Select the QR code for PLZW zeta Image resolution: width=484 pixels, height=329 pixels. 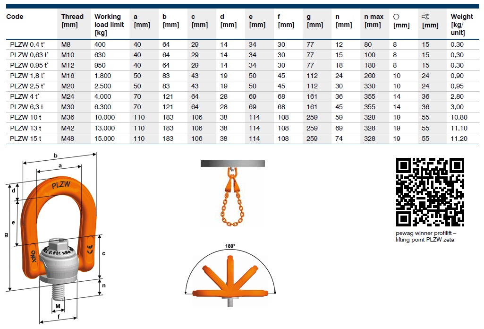(x=430, y=192)
